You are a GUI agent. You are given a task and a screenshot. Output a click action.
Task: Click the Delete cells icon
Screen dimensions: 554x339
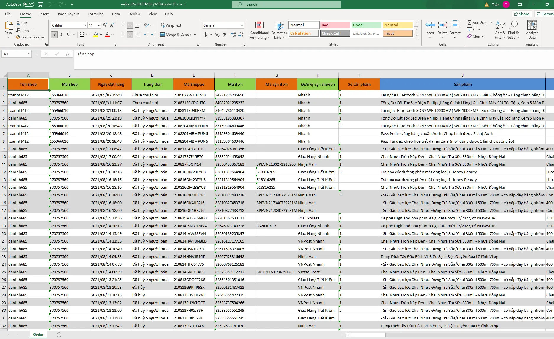[x=442, y=25]
